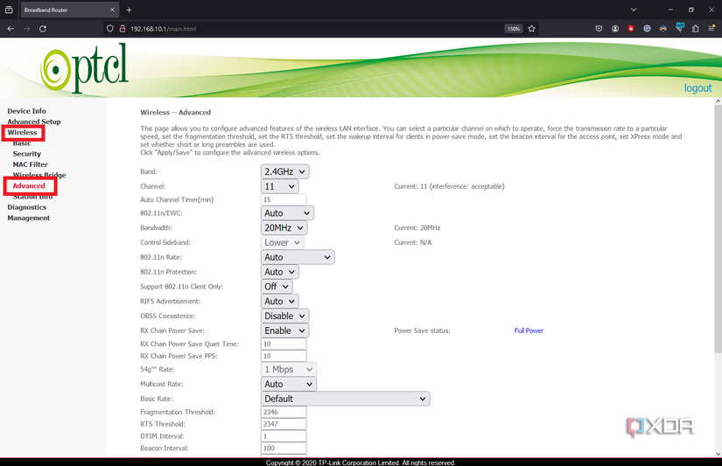Close the Broadband Router tab
Image resolution: width=722 pixels, height=466 pixels.
pyautogui.click(x=112, y=10)
